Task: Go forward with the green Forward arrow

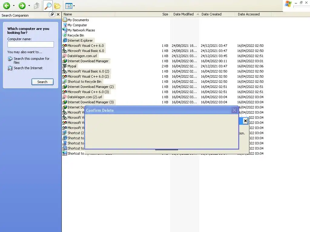Action: (22, 6)
